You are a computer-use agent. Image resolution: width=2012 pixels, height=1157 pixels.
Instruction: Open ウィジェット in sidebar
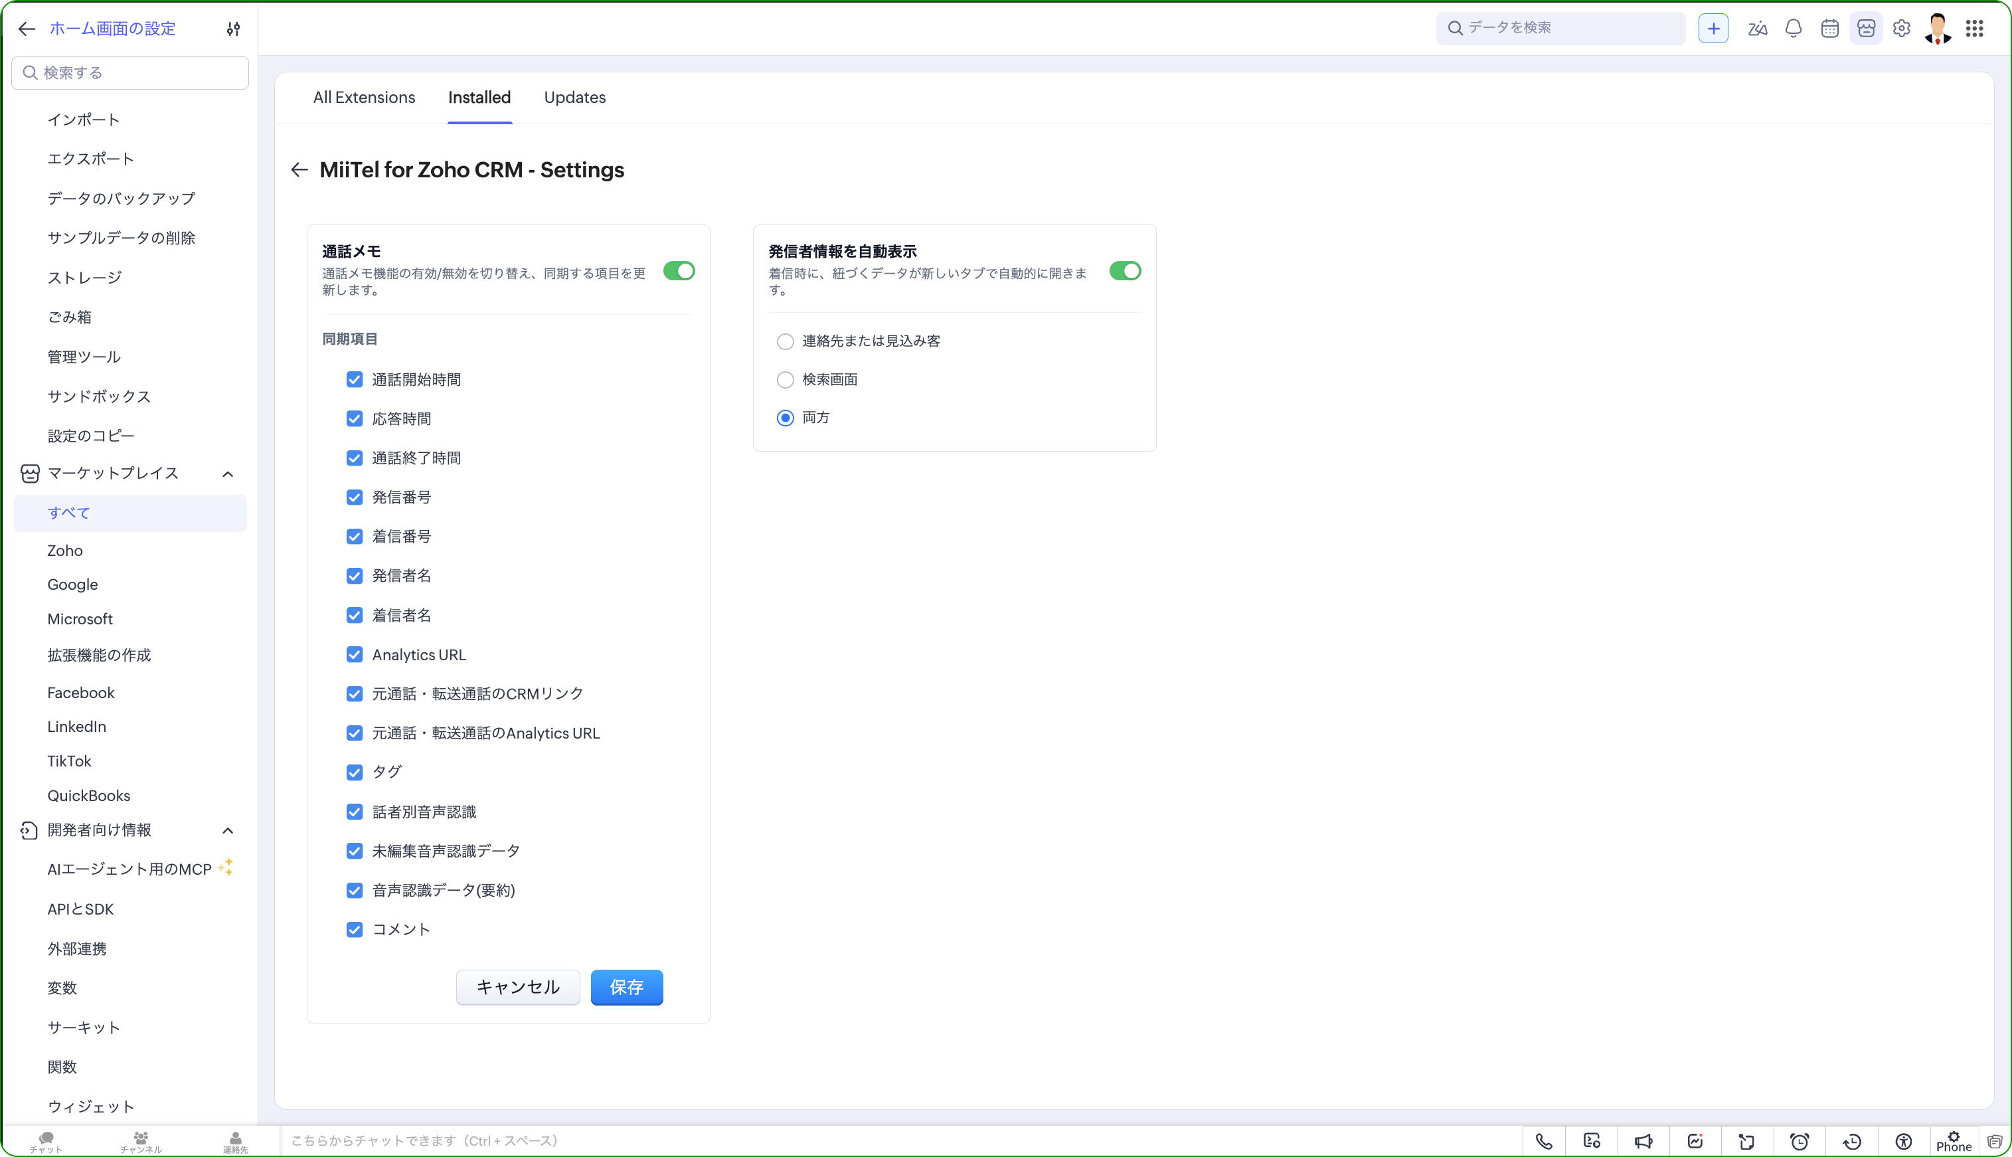[90, 1107]
